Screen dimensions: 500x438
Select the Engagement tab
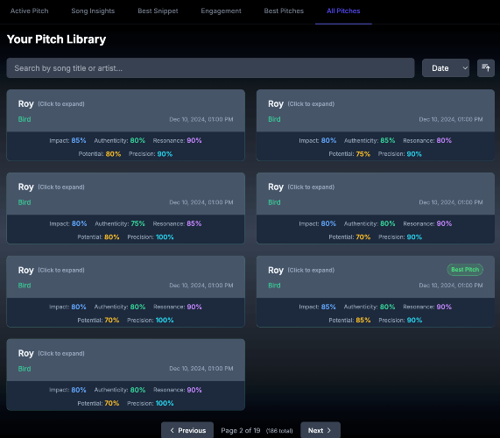[x=221, y=11]
